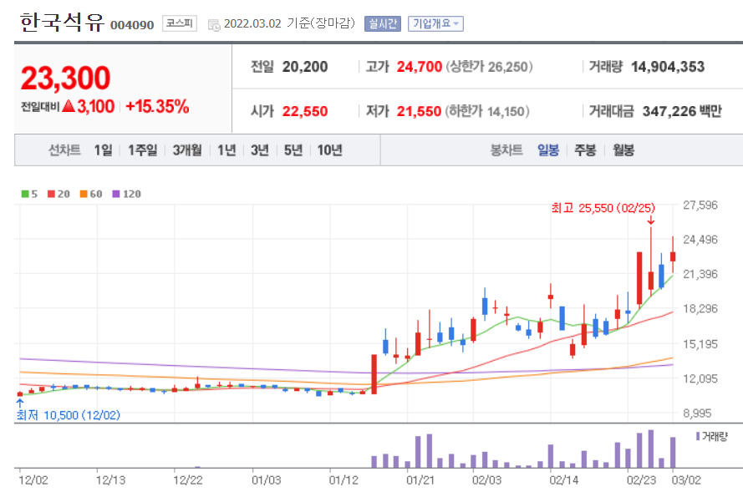Click the last red candlestick on 03/02
Image resolution: width=743 pixels, height=492 pixels.
pyautogui.click(x=673, y=256)
